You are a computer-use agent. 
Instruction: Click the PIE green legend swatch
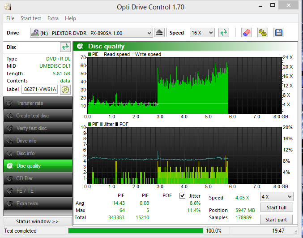[x=90, y=54]
